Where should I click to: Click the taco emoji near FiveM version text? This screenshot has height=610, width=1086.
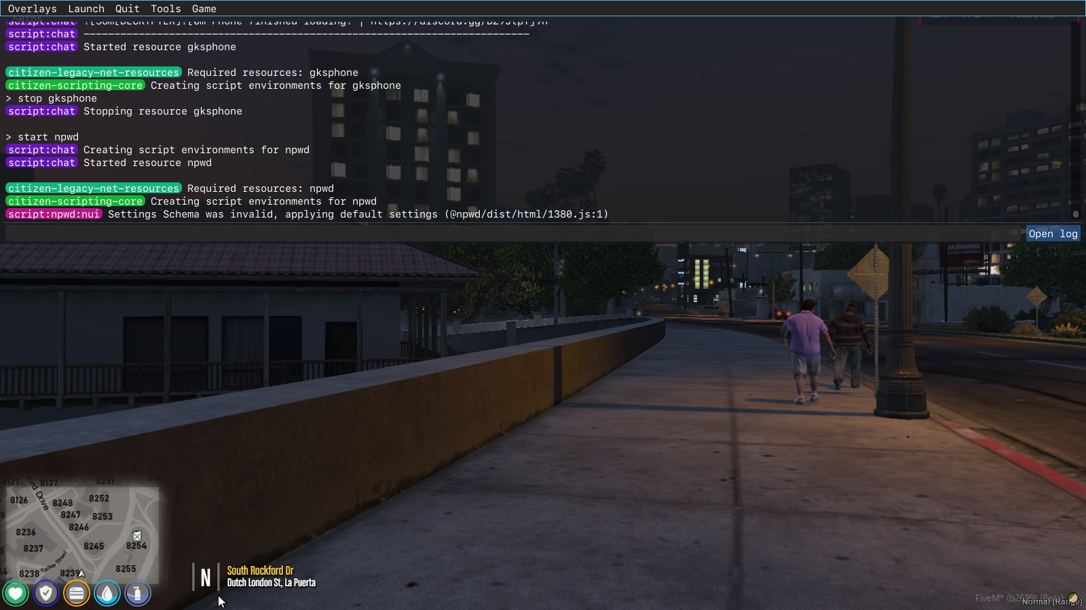(1074, 598)
